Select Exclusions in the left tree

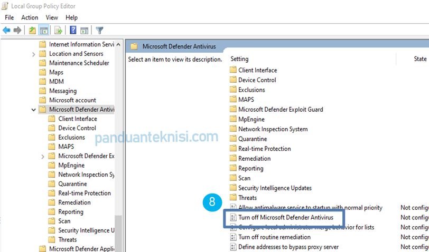pos(72,137)
